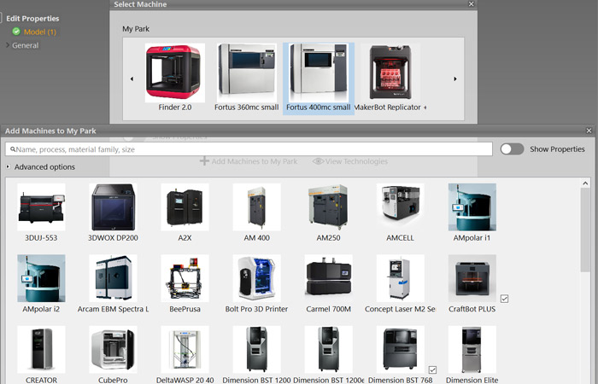
Task: Uncheck the CraftBot PLUS checkbox
Action: (504, 299)
